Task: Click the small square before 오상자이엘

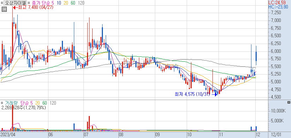Action: [2, 3]
